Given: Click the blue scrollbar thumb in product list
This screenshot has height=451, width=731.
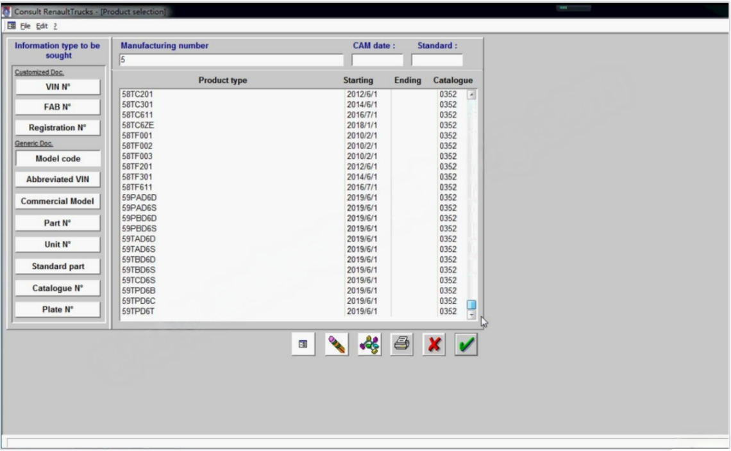Looking at the screenshot, I should pos(471,305).
